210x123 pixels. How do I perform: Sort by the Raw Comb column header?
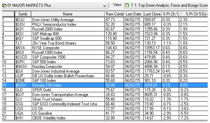[x=114, y=14]
